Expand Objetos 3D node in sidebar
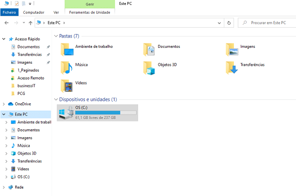 (x=6, y=154)
